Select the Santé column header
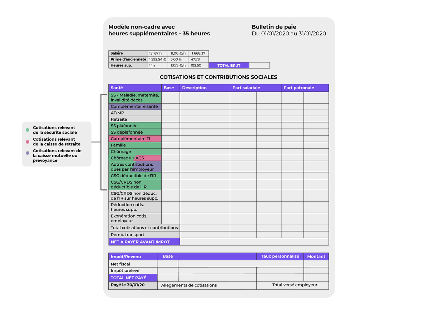The width and height of the screenshot is (429, 319). pyautogui.click(x=135, y=88)
